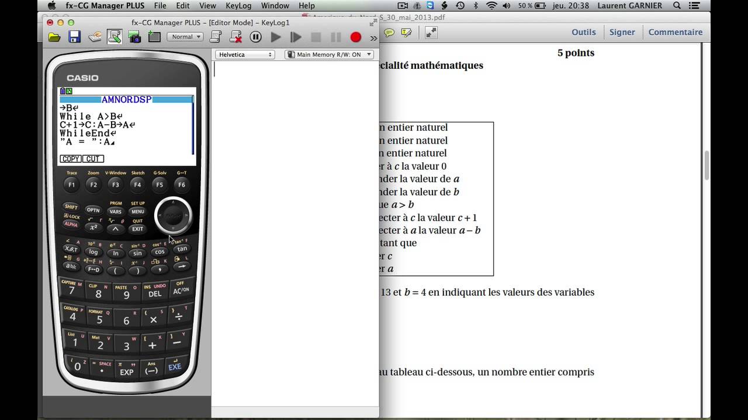Click the ALPHA key on calculator

[71, 224]
